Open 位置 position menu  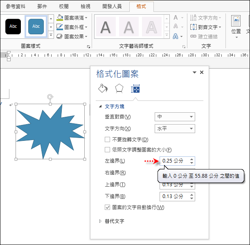(x=236, y=27)
